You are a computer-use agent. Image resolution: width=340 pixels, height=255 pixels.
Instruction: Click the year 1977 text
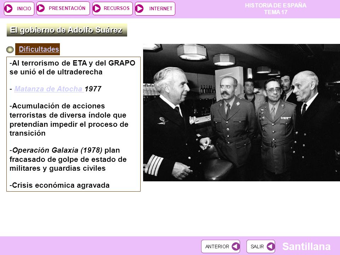point(93,89)
